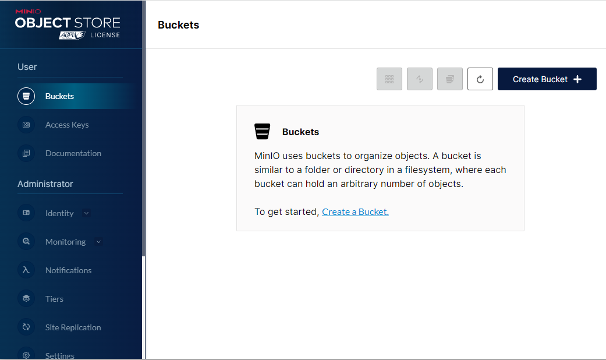Click the Access Keys sidebar icon
The image size is (606, 360).
[26, 125]
